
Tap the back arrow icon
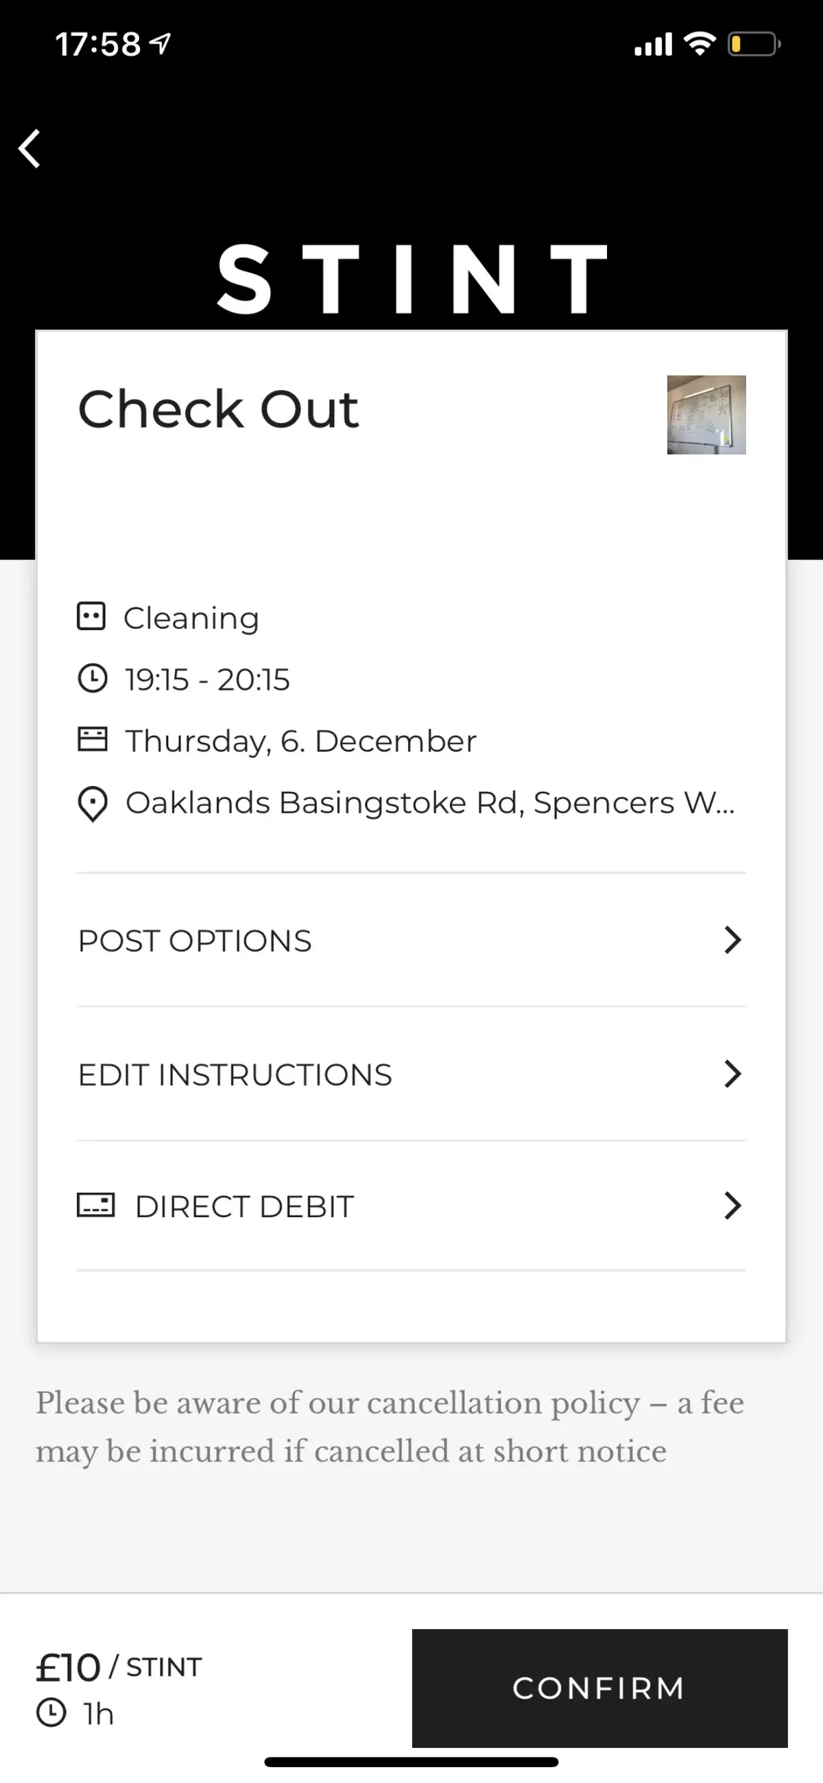tap(29, 148)
